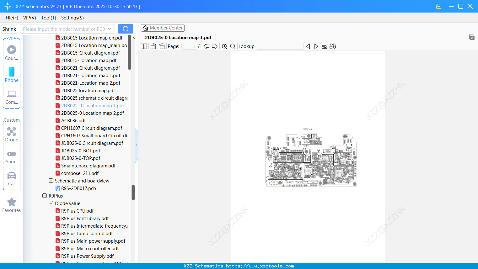
Task: Open the VIP(V) menu
Action: point(30,18)
